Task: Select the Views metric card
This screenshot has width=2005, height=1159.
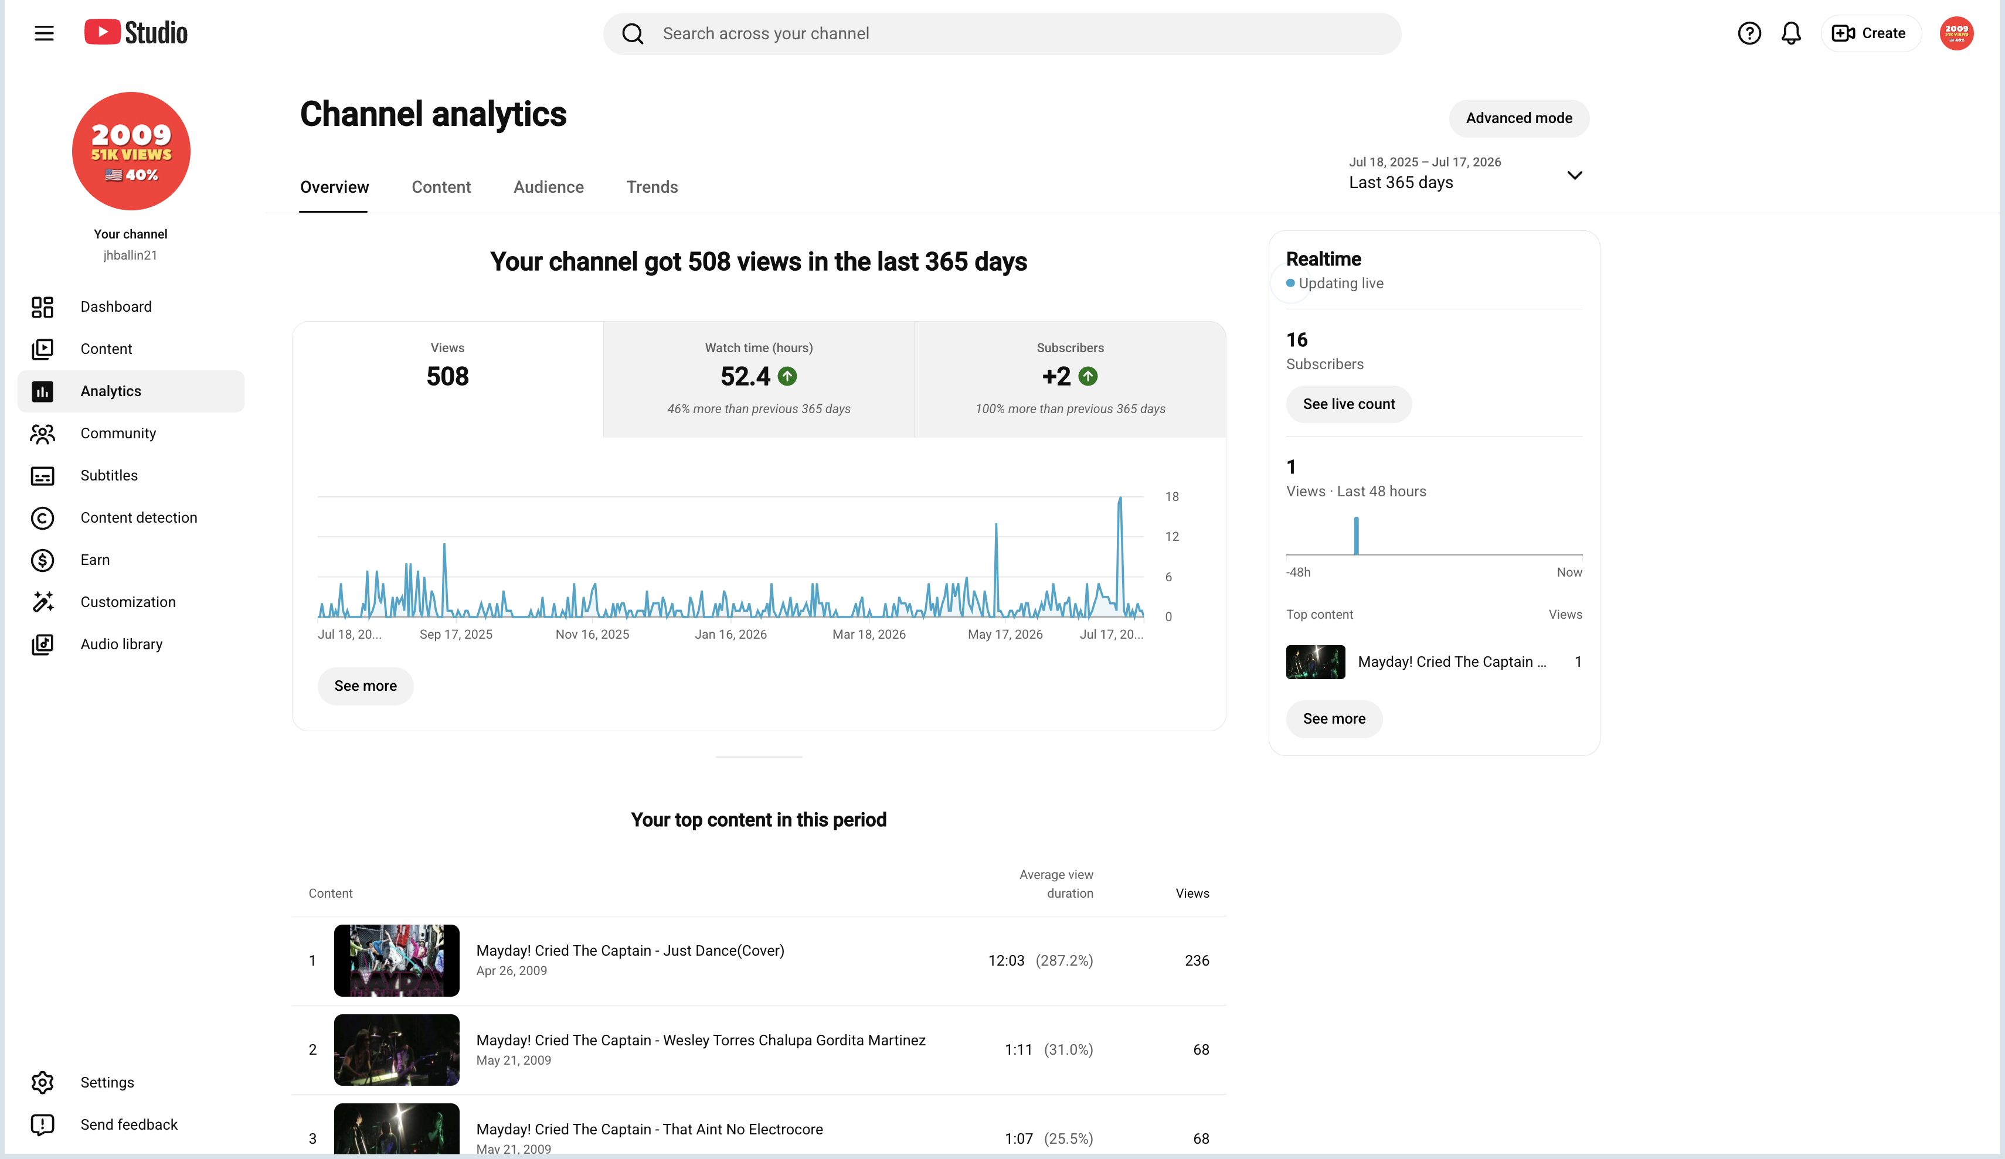Action: (x=448, y=380)
